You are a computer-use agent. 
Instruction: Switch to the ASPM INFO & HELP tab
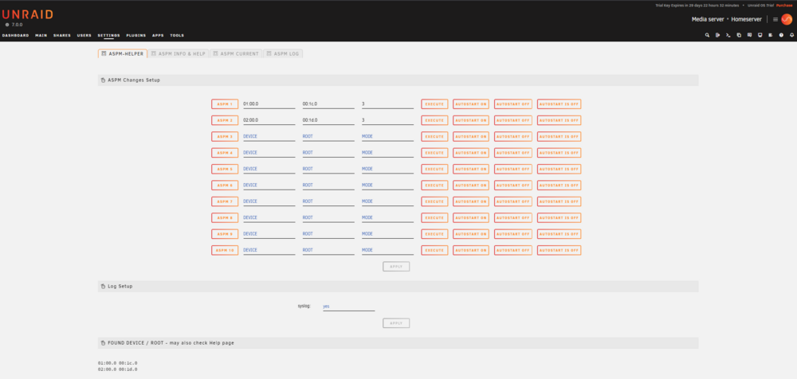[x=179, y=53]
